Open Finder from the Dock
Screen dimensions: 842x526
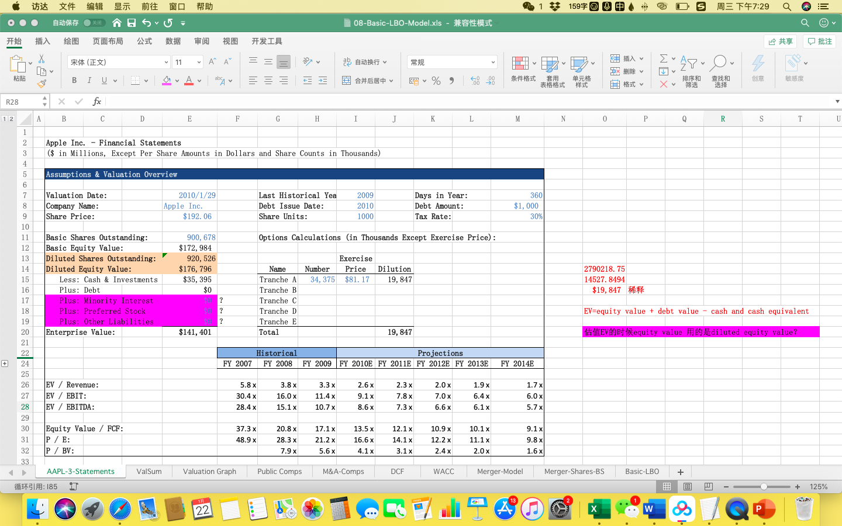(x=37, y=509)
